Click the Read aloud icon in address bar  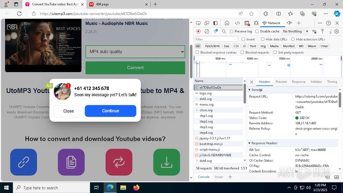pyautogui.click(x=241, y=14)
